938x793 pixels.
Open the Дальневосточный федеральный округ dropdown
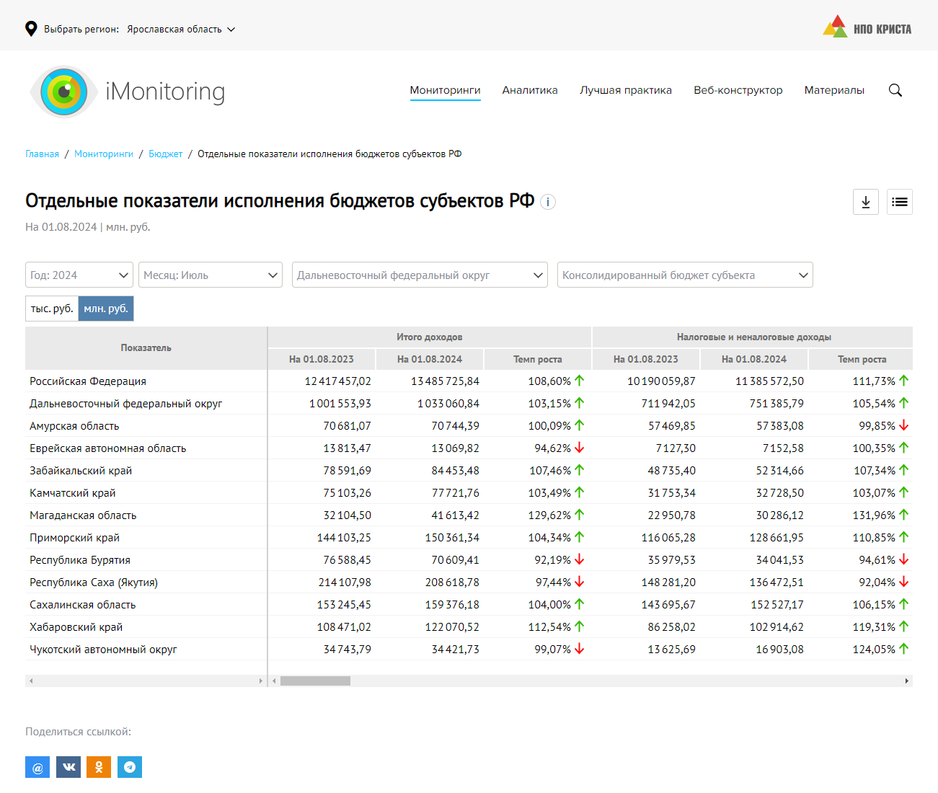[x=420, y=275]
